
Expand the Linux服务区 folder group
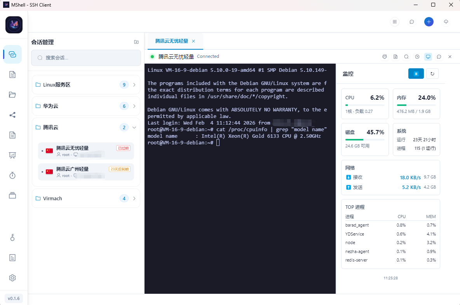coord(86,85)
